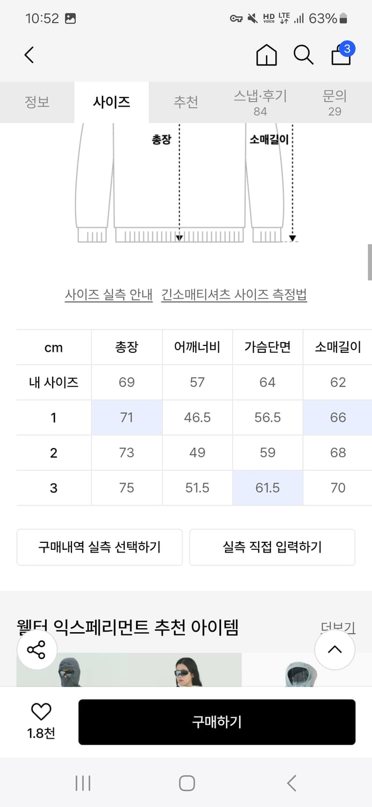Tap 실측 직접 입력하기 to enter measurements
372x807 pixels.
(x=272, y=547)
